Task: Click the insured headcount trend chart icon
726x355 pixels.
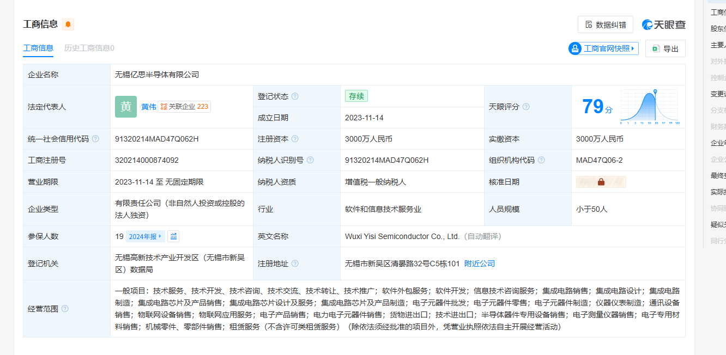Action: (x=173, y=236)
